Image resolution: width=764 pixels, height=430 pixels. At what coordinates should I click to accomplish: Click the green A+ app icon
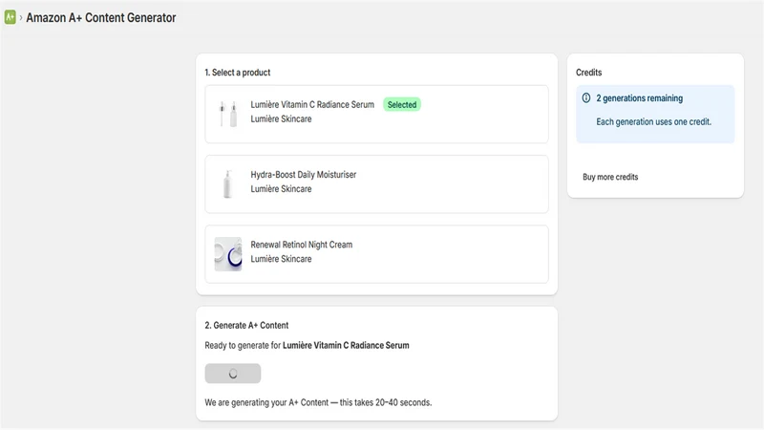pyautogui.click(x=10, y=17)
